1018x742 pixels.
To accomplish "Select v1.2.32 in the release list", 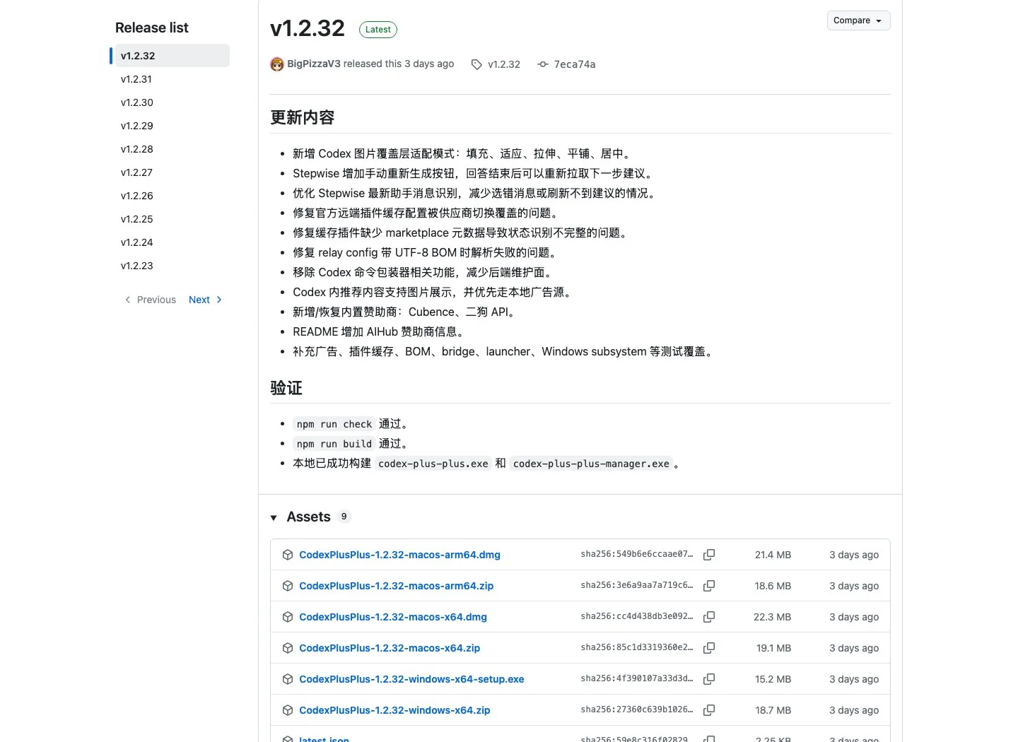I will [172, 56].
